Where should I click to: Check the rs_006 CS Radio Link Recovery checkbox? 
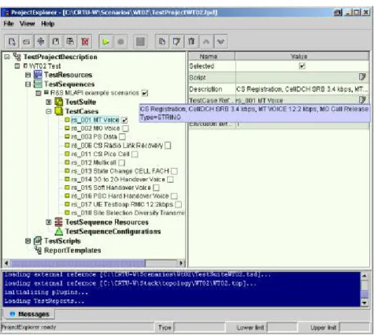coord(168,146)
